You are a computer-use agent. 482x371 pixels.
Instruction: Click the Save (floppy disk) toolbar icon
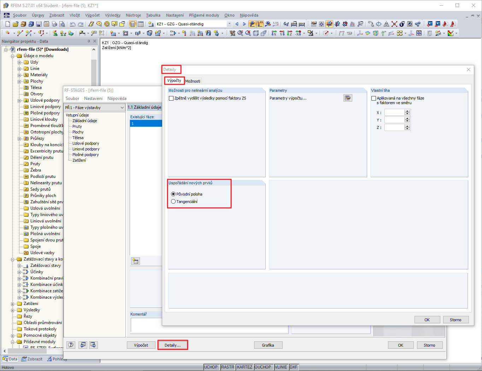[39, 24]
